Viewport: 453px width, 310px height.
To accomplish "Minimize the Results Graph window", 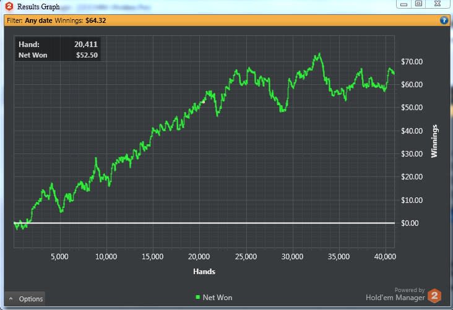I will tap(404, 4).
